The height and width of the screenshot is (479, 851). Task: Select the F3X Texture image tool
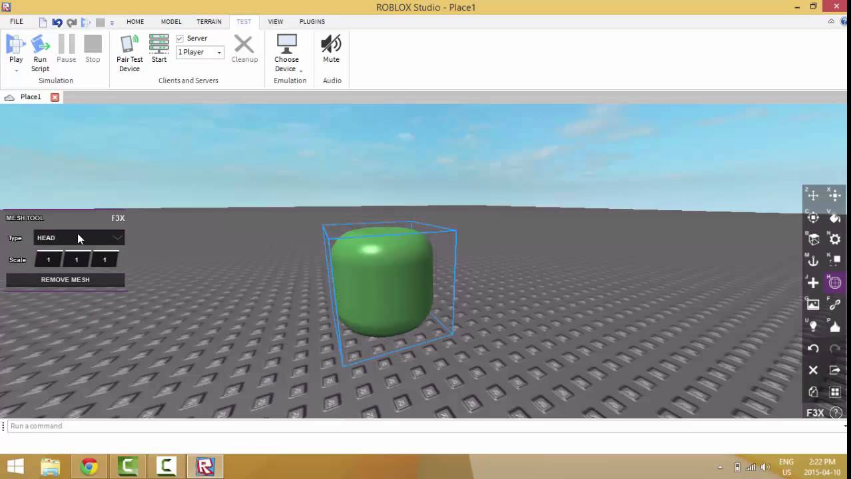click(x=813, y=305)
